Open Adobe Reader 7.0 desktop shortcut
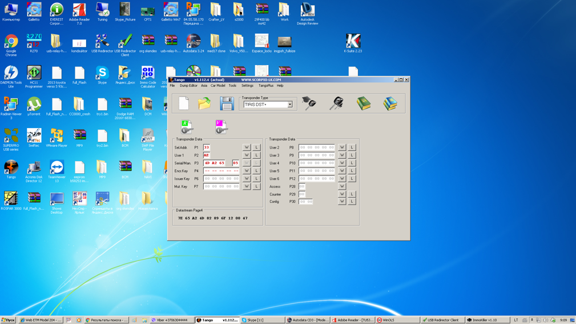 (x=79, y=14)
